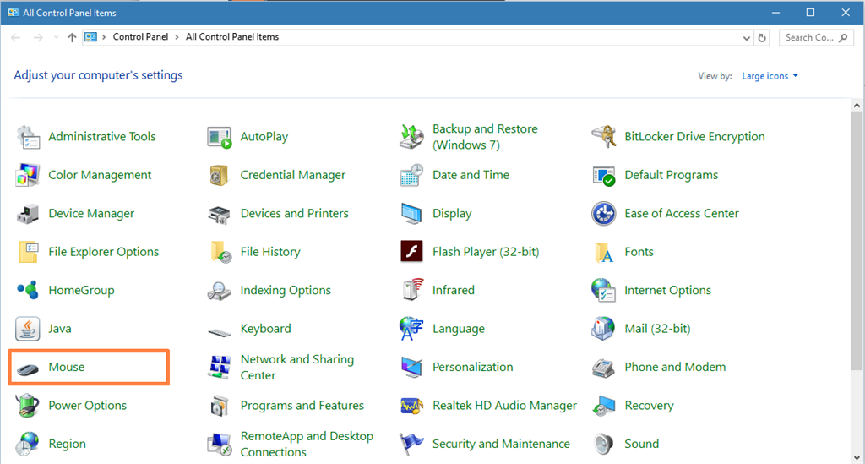Open the Power Options battery icon
This screenshot has width=865, height=464.
pos(27,406)
